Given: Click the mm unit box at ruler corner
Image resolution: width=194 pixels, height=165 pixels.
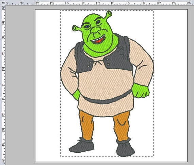Looking at the screenshot, I should pos(3,3).
